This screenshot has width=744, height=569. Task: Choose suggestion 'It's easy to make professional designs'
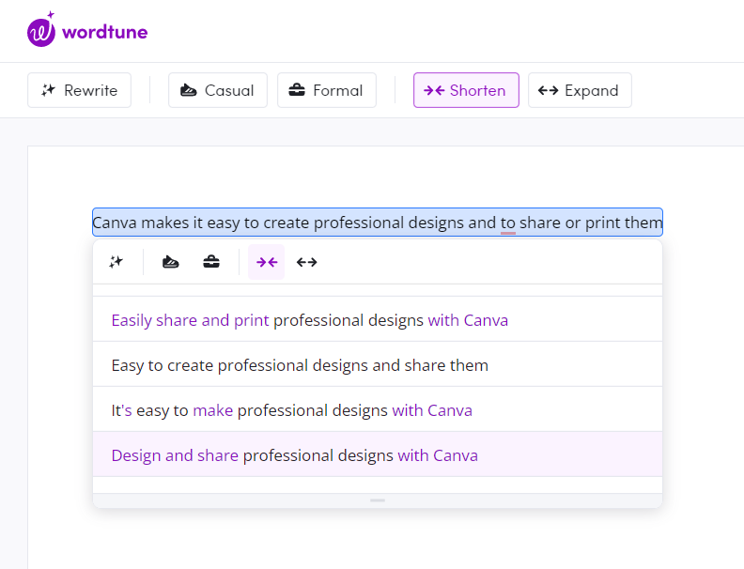(378, 409)
